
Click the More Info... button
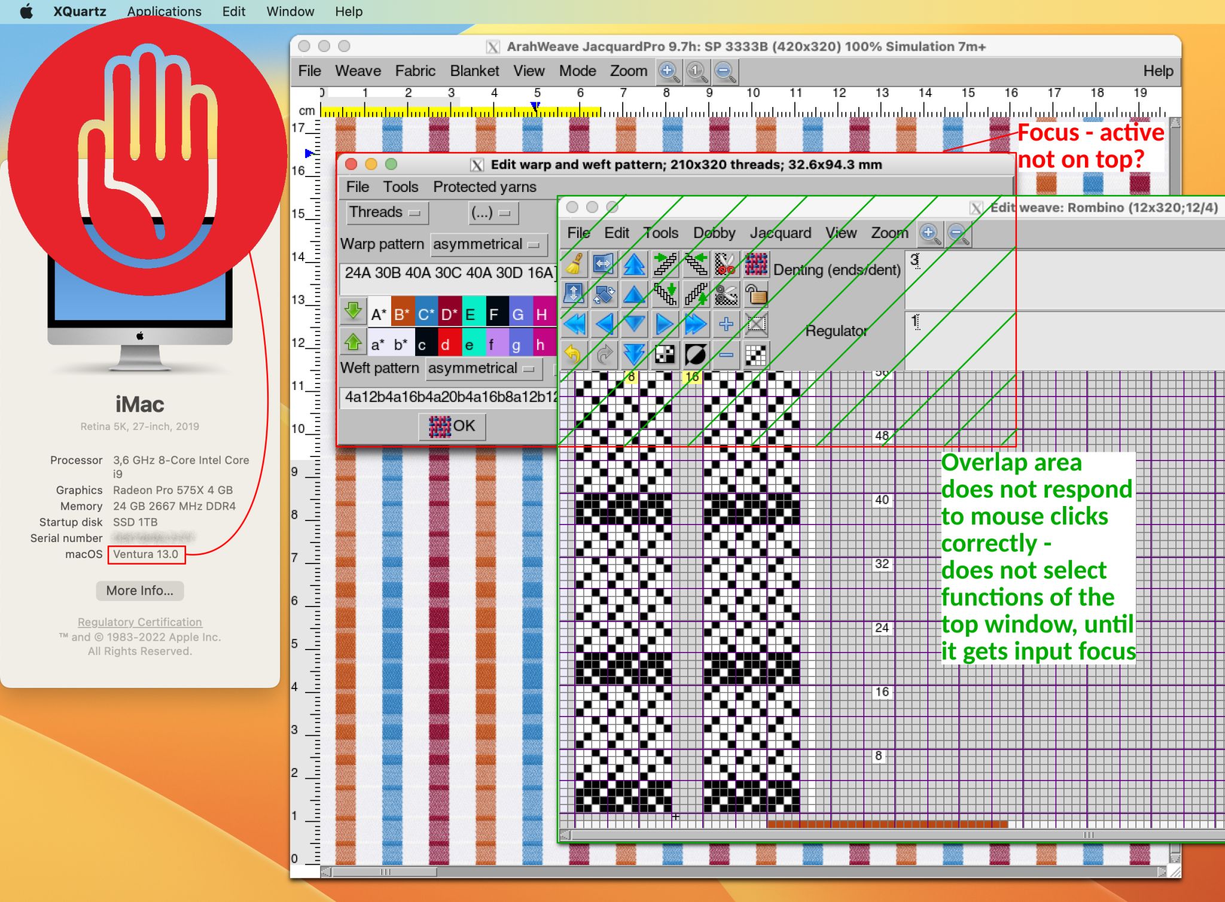pos(139,591)
